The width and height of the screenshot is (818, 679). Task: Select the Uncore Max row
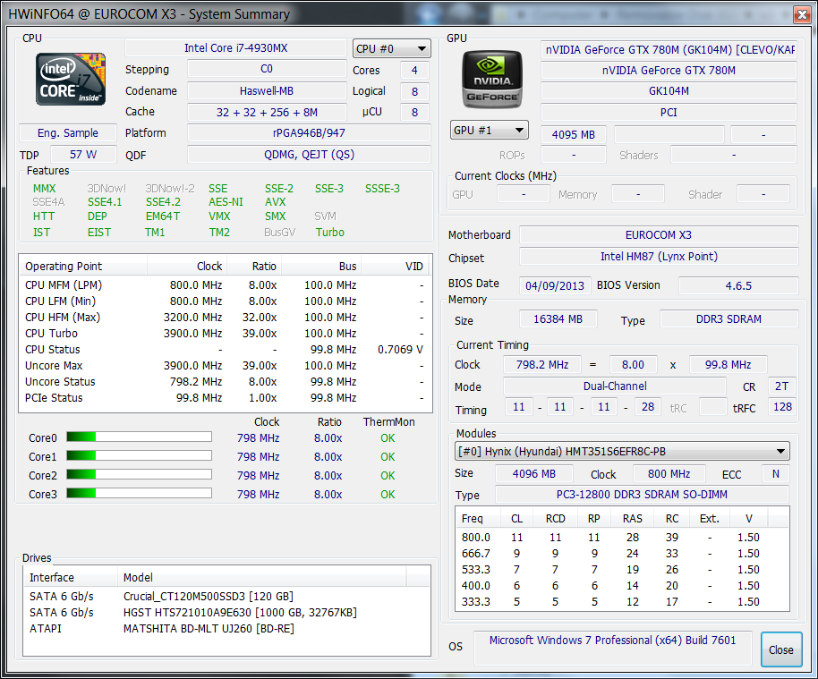(225, 366)
